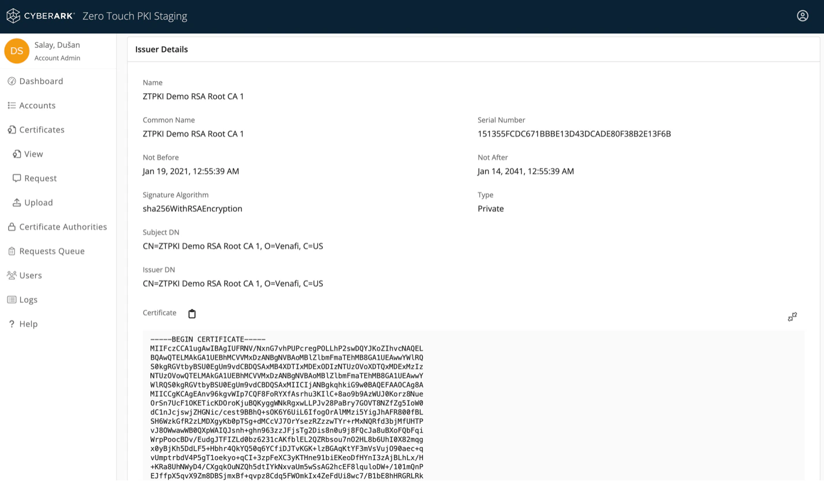
Task: Click the Issuer DN value
Action: (233, 283)
